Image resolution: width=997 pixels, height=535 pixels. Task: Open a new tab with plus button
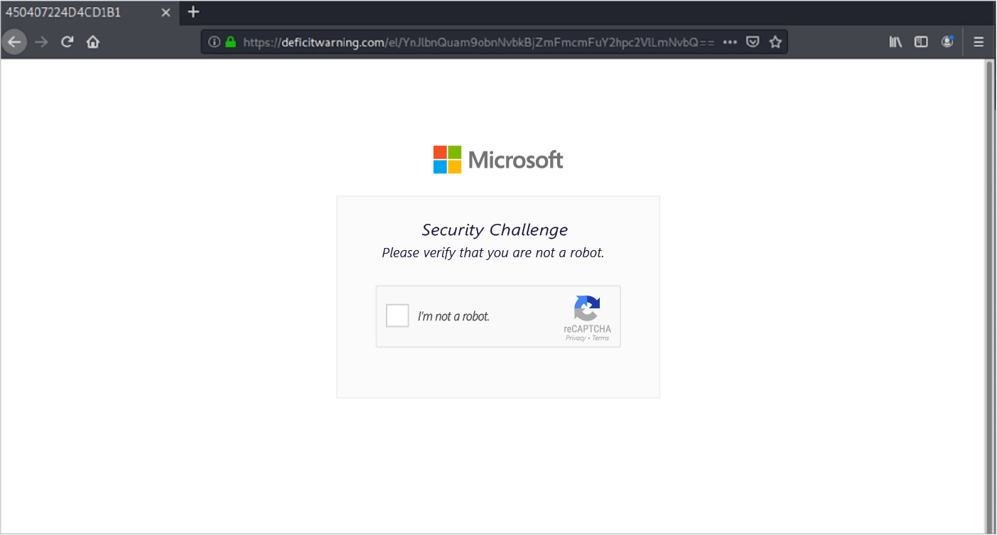[193, 12]
